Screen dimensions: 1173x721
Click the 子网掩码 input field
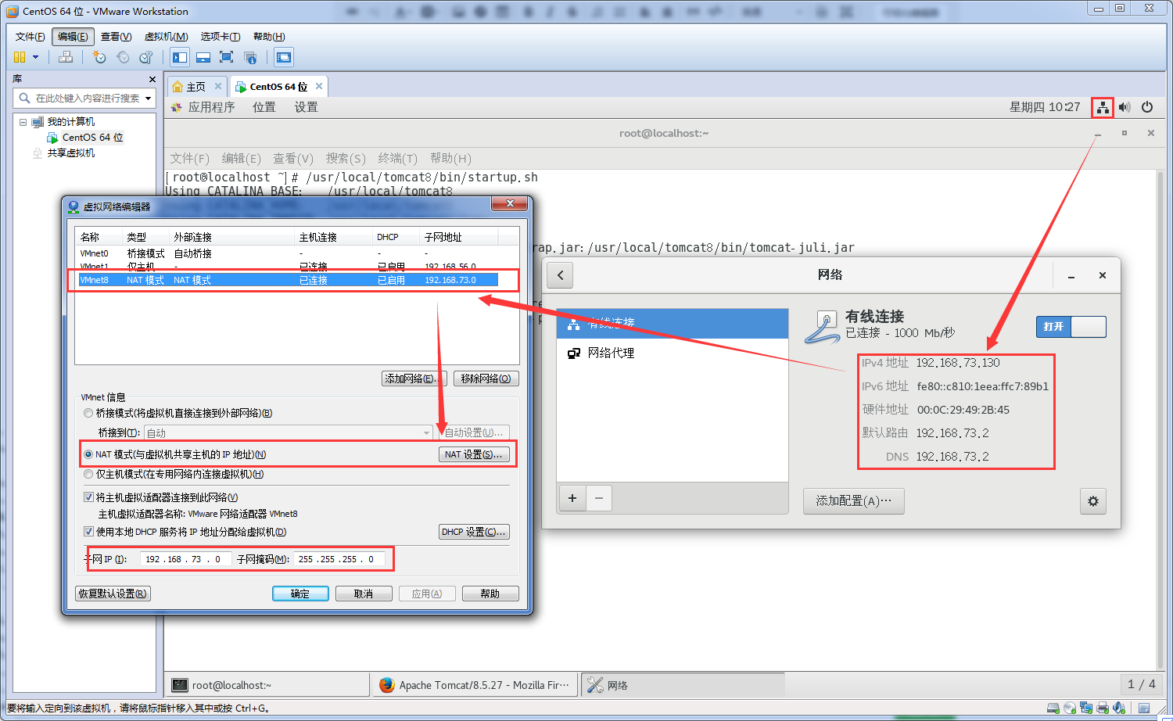point(339,559)
